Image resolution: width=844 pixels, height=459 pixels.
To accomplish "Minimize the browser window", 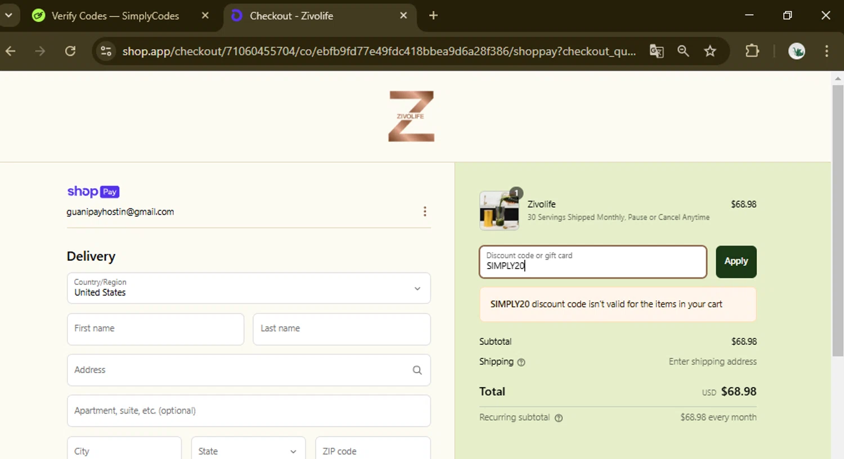I will pos(749,15).
